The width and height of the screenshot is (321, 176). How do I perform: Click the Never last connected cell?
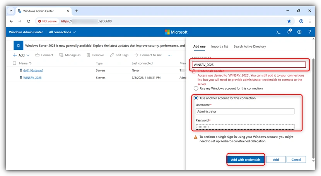pos(135,70)
